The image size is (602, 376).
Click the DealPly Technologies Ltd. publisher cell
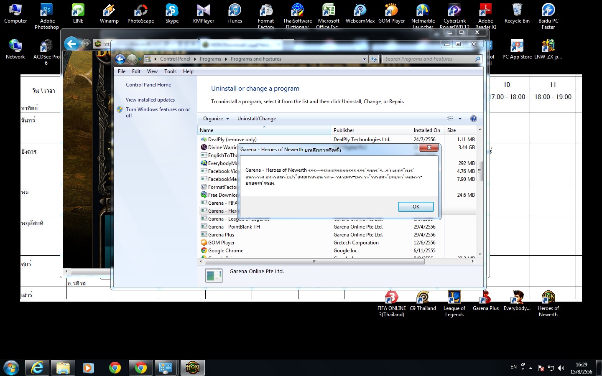click(x=362, y=140)
